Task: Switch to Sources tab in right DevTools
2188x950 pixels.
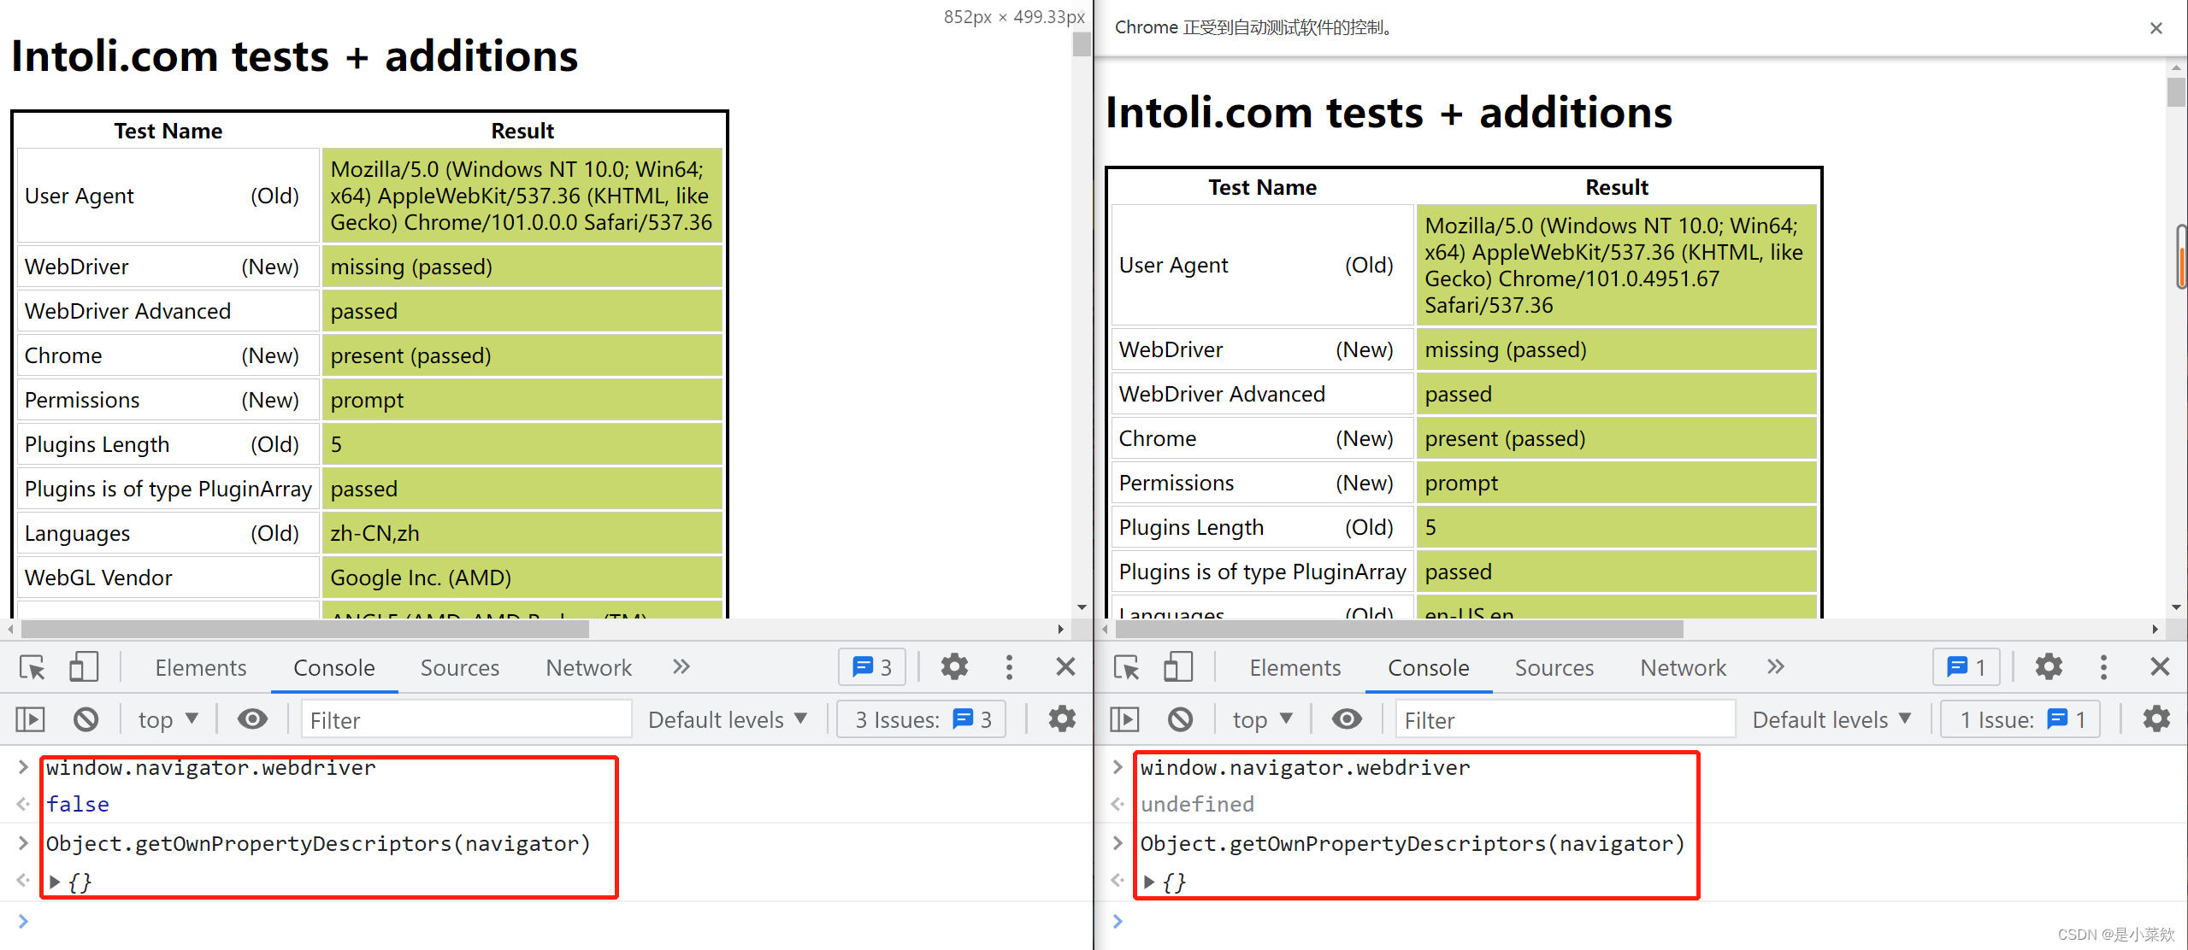Action: (x=1554, y=667)
